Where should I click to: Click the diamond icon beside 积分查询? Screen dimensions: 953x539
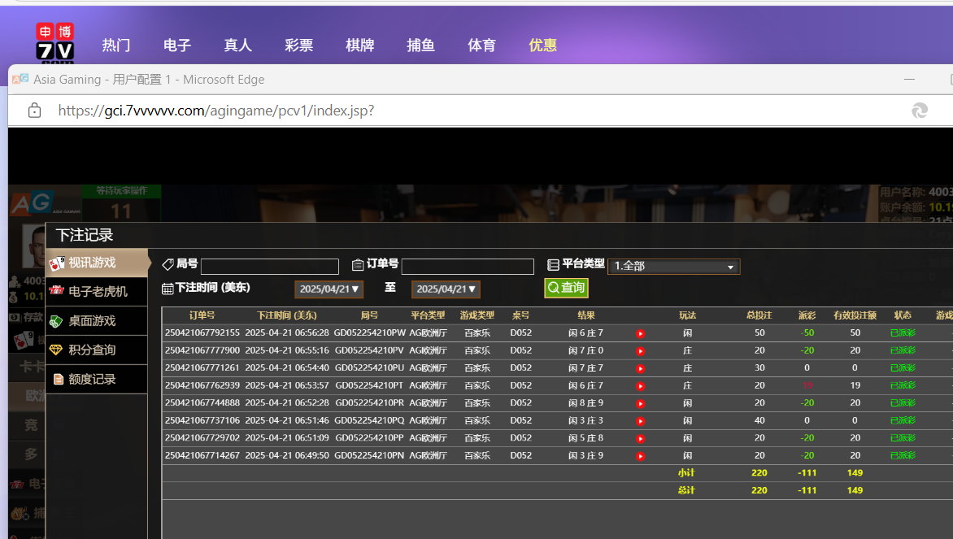tap(56, 350)
